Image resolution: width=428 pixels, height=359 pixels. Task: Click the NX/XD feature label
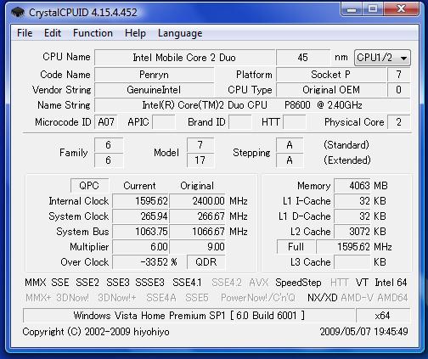click(323, 298)
